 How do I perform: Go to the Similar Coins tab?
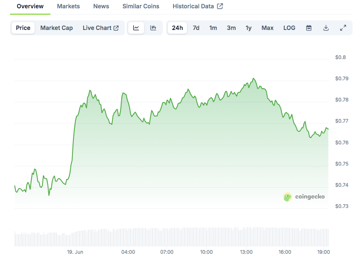(141, 6)
